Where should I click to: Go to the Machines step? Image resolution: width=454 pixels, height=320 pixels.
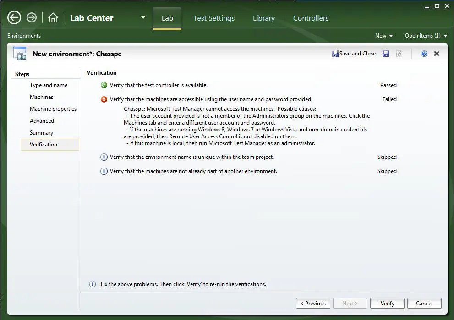pyautogui.click(x=41, y=97)
